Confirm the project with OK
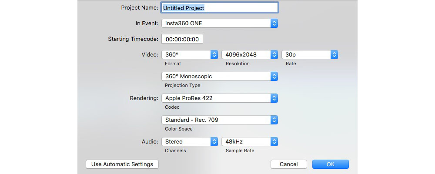Image resolution: width=435 pixels, height=174 pixels. [x=330, y=164]
